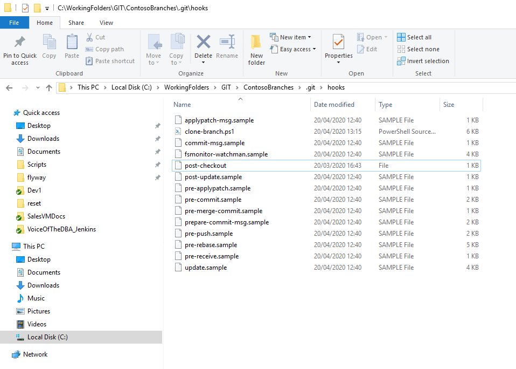Switch to the Share ribbon tab

click(x=76, y=23)
